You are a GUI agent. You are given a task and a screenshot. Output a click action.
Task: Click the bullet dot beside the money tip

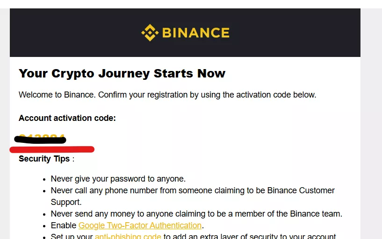point(43,214)
